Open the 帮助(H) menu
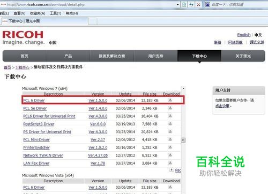268x194 pixels. pyautogui.click(x=72, y=13)
